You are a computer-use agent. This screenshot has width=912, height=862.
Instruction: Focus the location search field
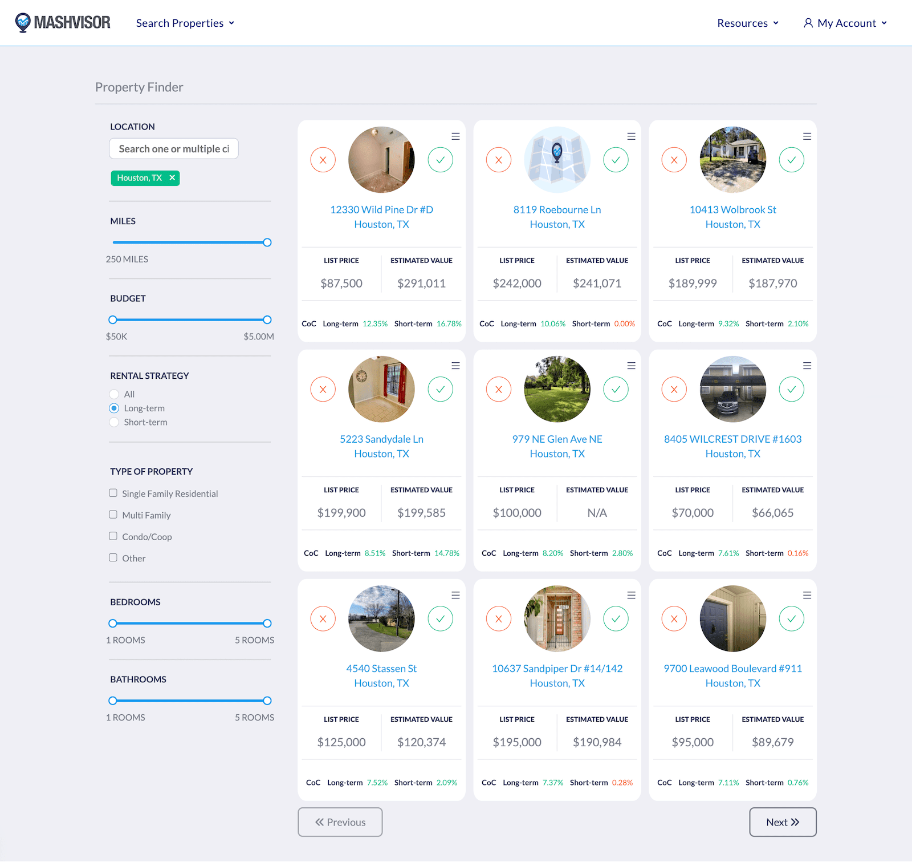173,149
